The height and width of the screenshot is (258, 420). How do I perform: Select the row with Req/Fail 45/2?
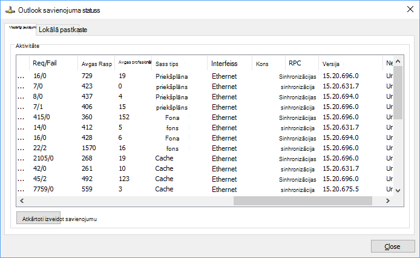tap(205, 179)
